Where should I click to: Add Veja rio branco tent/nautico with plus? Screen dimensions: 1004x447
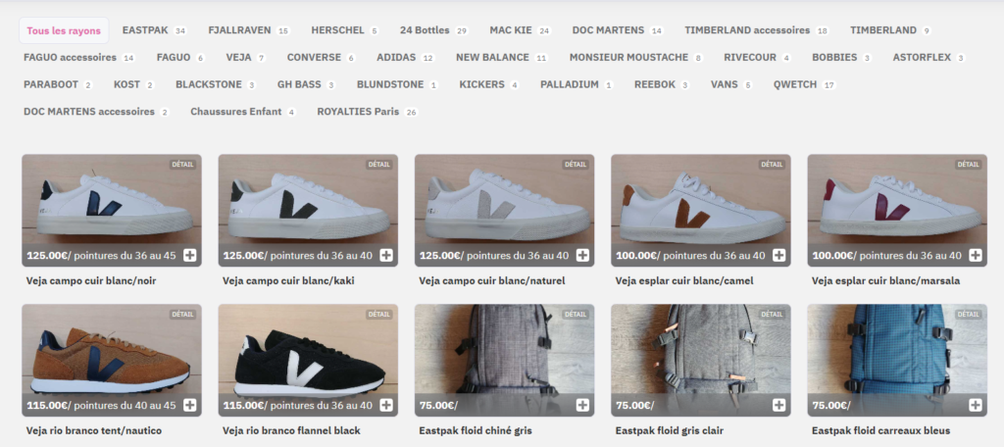tap(190, 405)
